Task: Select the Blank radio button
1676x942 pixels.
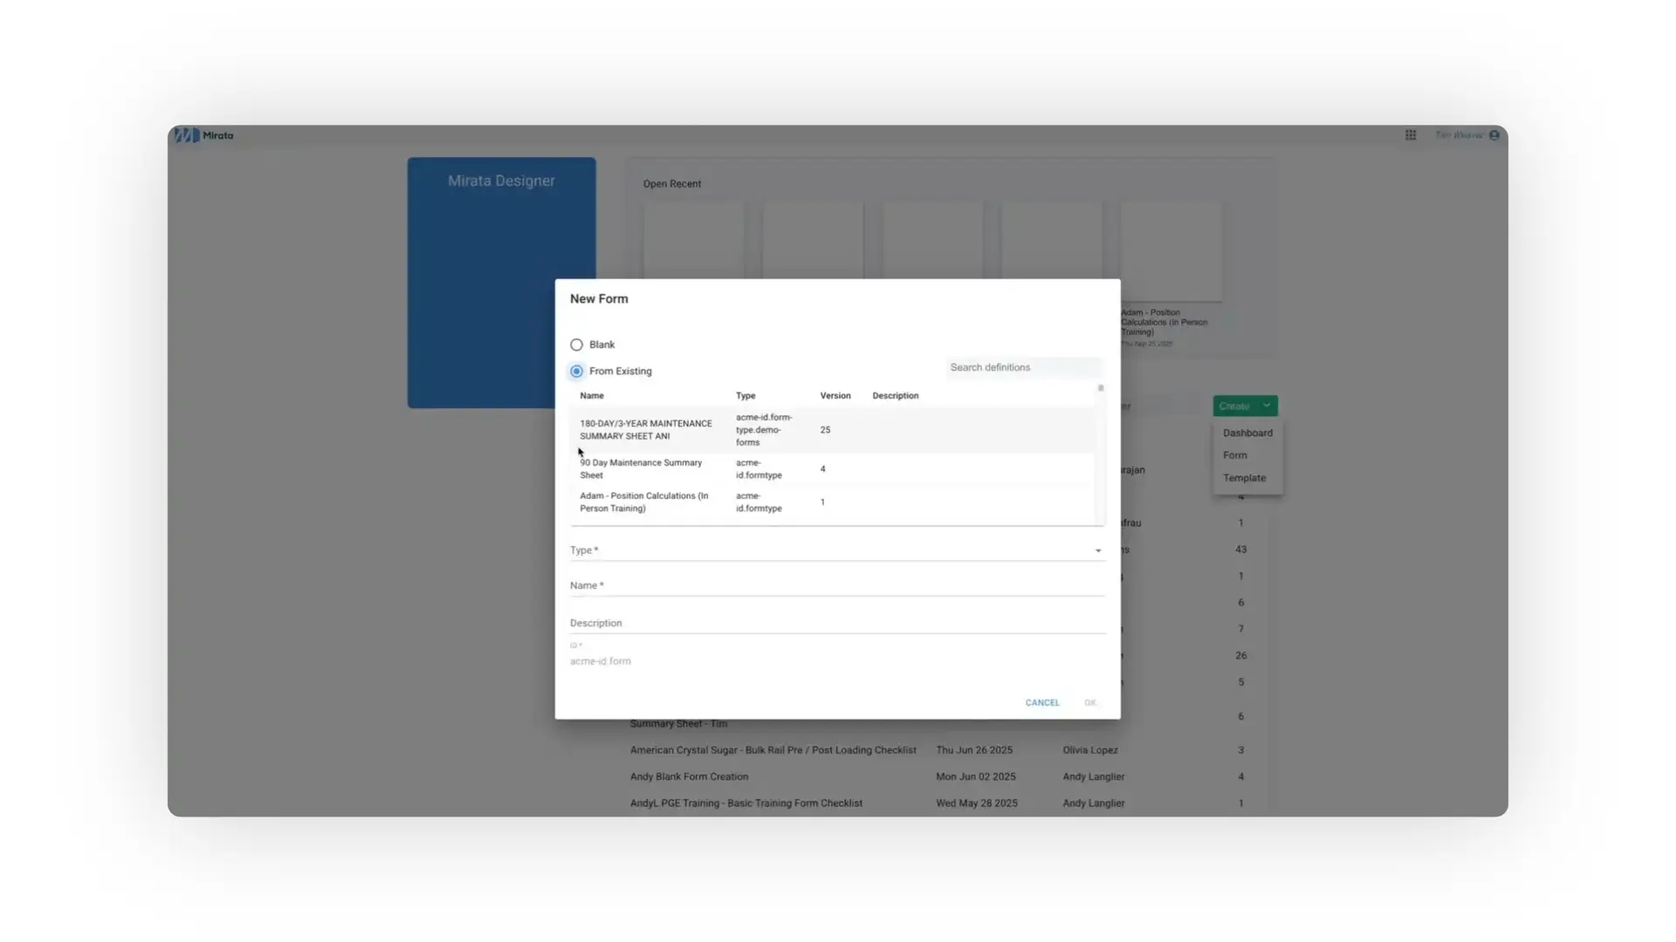Action: tap(576, 344)
